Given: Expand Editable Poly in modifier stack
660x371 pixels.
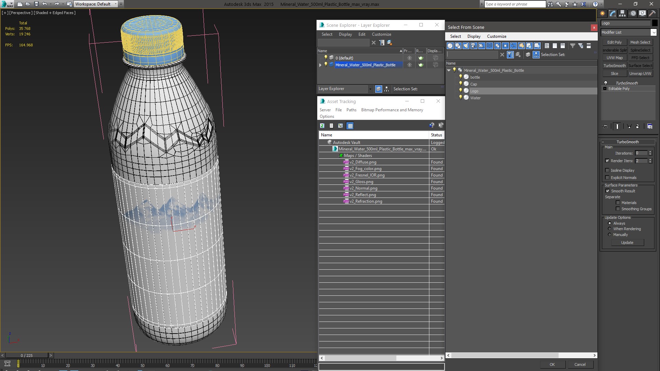Looking at the screenshot, I should point(605,89).
